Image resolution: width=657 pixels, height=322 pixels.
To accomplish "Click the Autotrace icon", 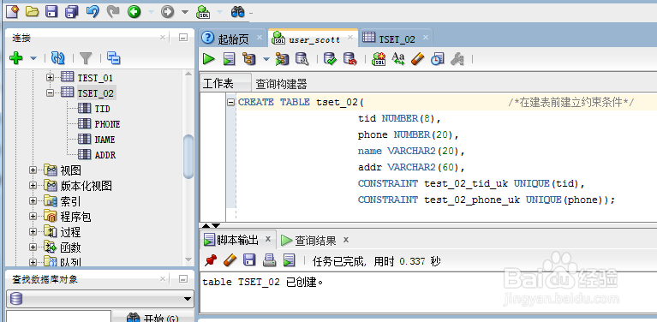I will coord(282,59).
